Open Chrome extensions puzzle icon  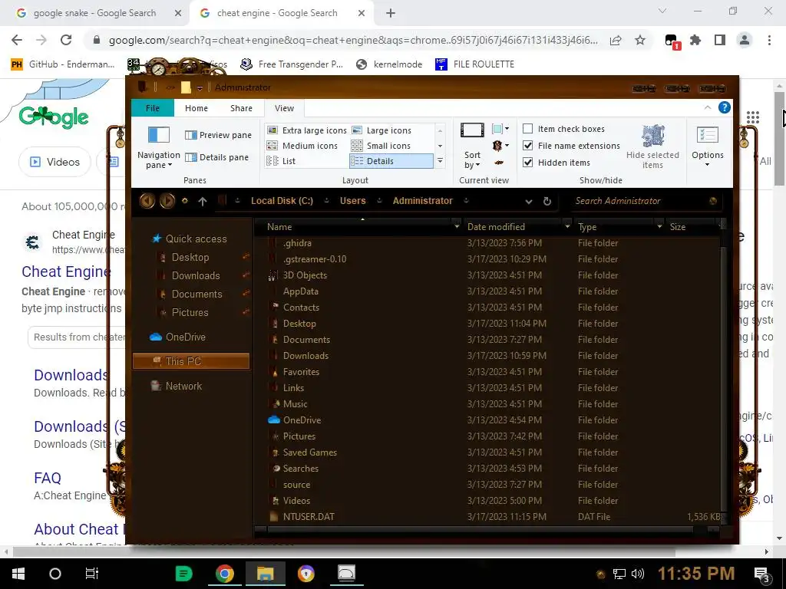695,40
